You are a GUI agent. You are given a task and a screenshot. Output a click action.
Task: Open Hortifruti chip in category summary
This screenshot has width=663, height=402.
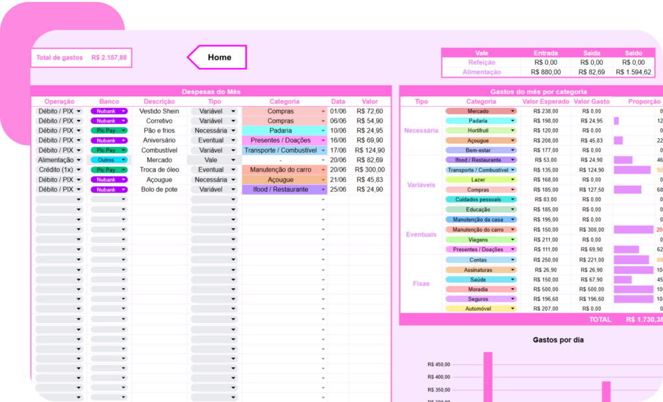coord(481,131)
